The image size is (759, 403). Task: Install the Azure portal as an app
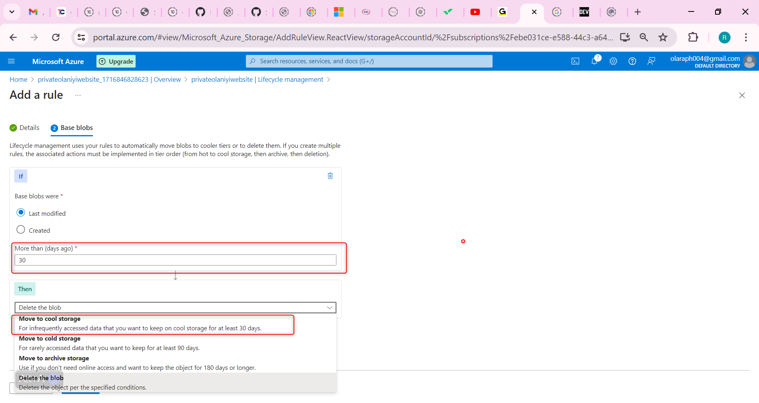[x=625, y=38]
